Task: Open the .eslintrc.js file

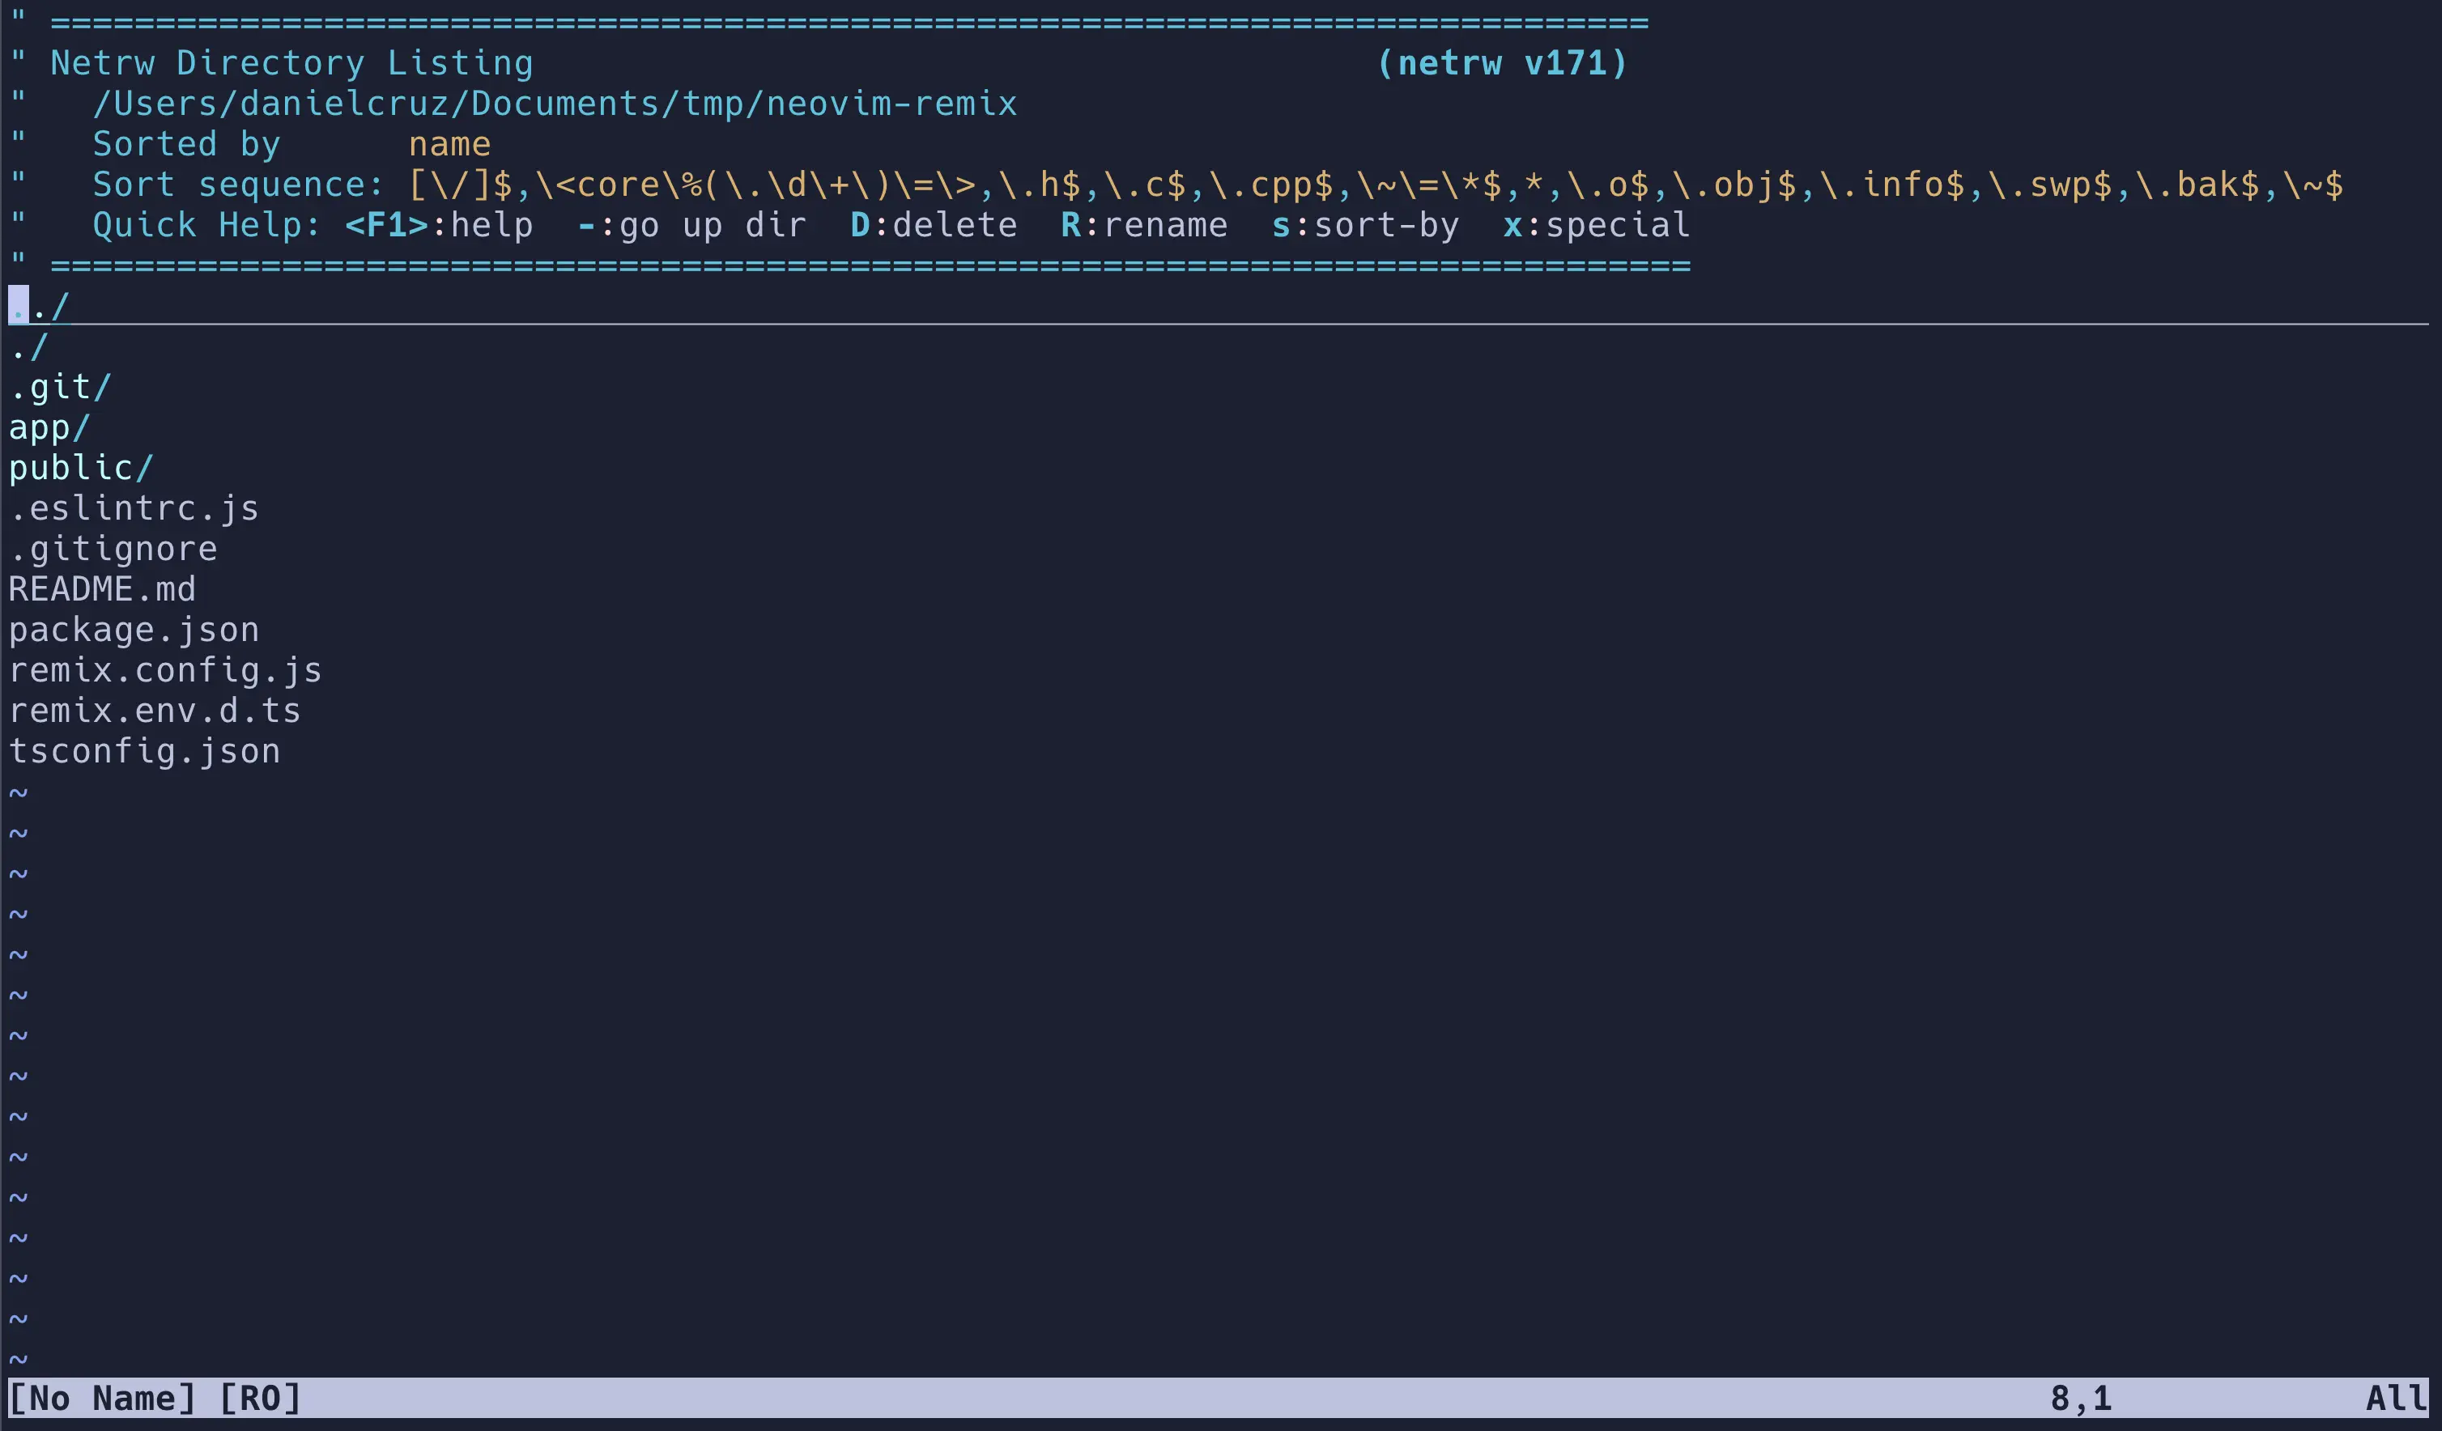Action: click(x=134, y=507)
